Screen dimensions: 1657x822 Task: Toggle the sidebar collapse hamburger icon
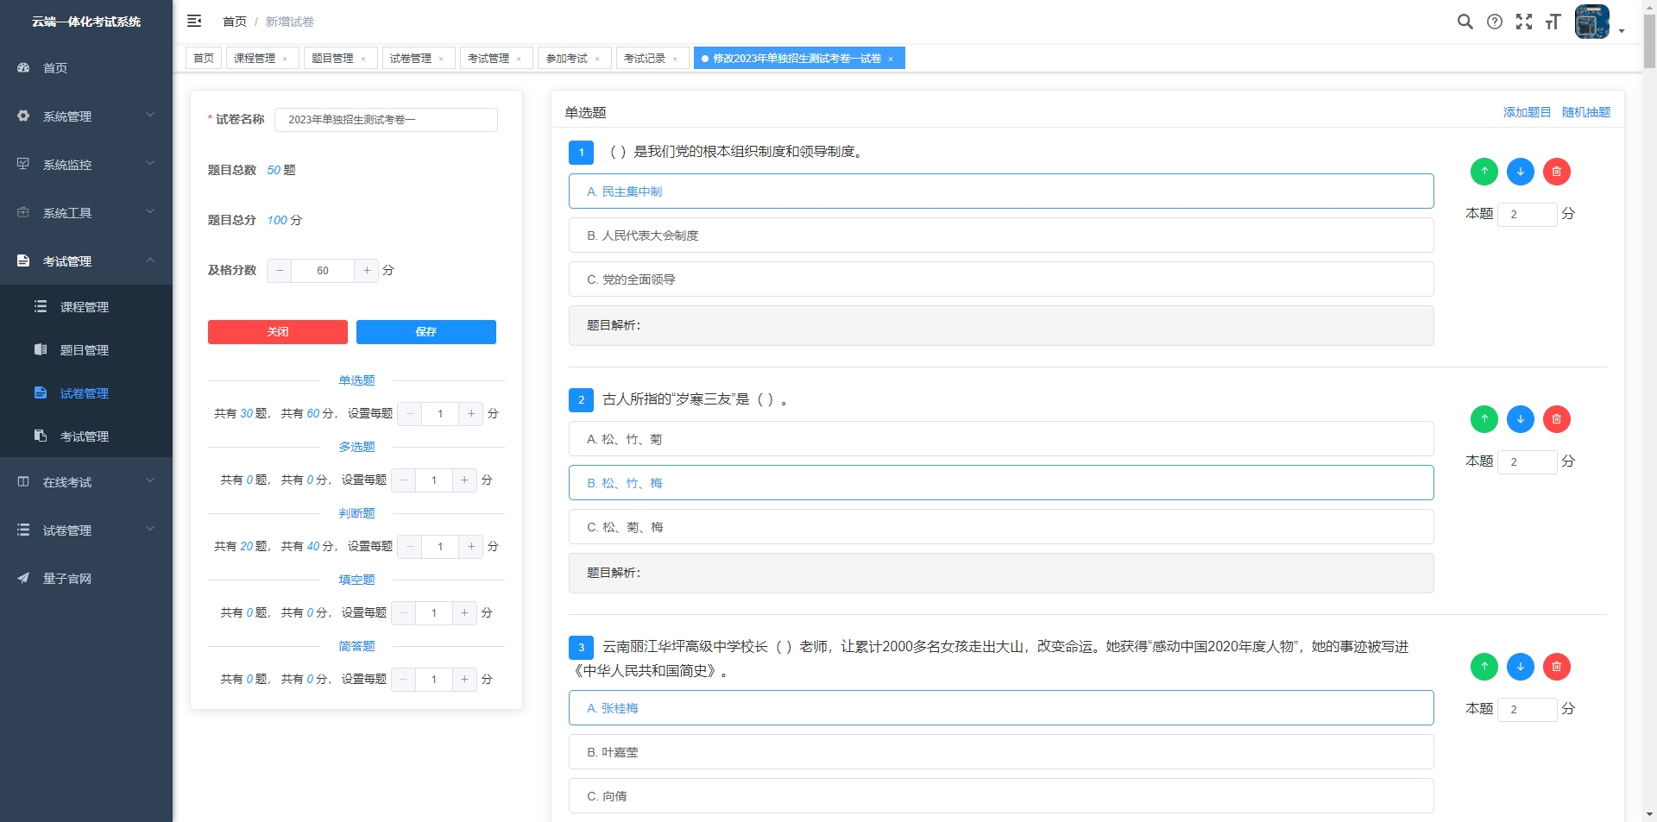[194, 21]
